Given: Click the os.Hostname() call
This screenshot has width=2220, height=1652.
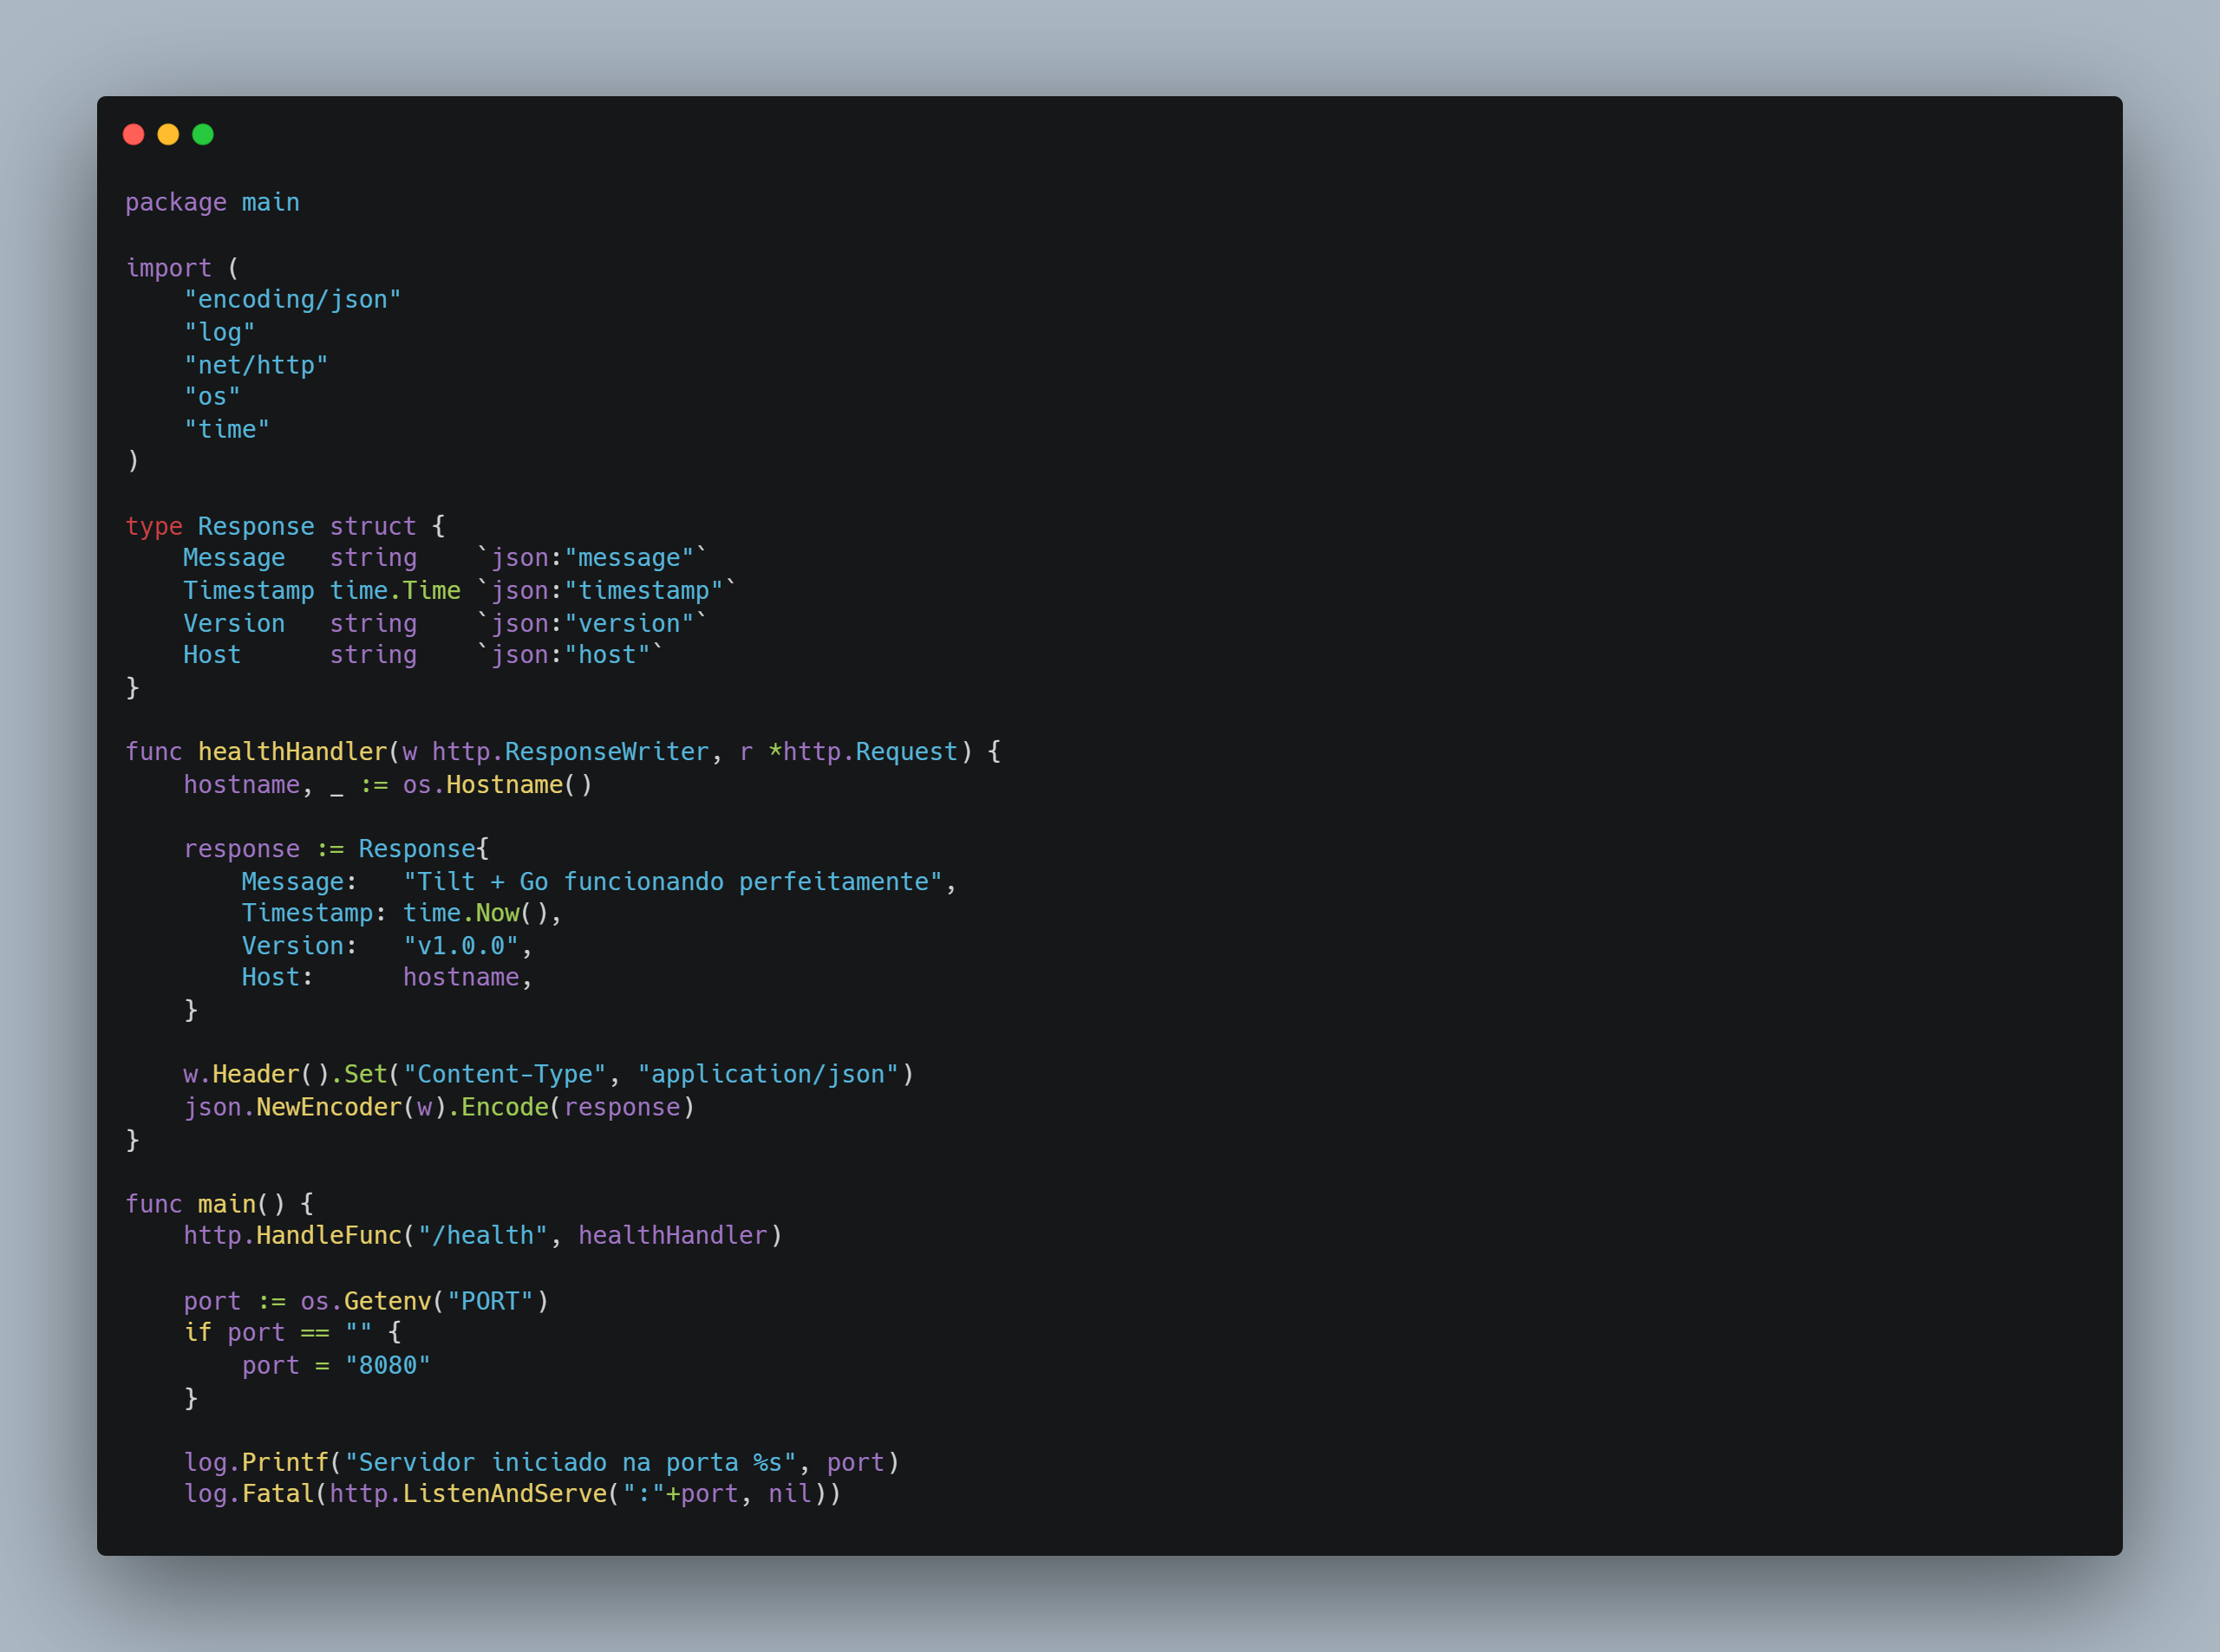Looking at the screenshot, I should click(497, 785).
